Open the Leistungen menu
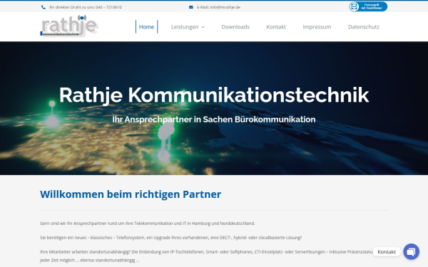The width and height of the screenshot is (428, 267). coord(185,27)
